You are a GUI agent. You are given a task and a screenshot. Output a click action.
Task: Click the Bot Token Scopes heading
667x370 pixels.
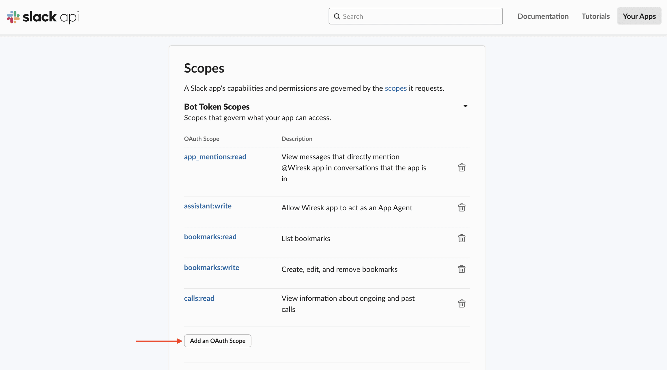[217, 107]
